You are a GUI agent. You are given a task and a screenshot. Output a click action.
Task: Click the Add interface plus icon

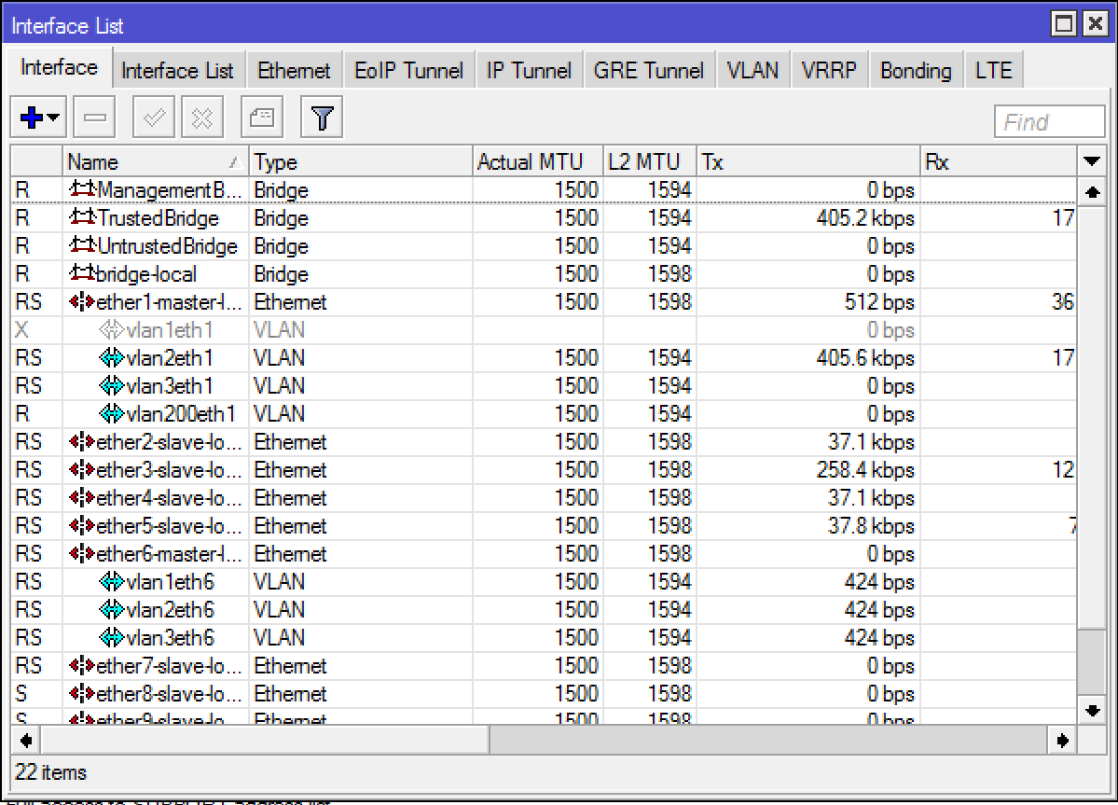[30, 117]
